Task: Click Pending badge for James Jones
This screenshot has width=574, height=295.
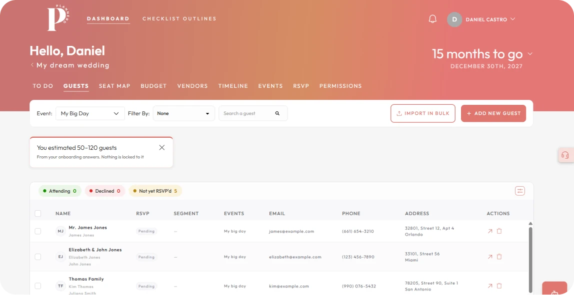Action: [146, 231]
